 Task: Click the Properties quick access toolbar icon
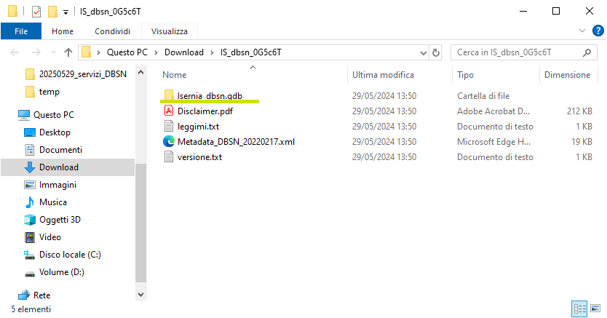(x=36, y=11)
